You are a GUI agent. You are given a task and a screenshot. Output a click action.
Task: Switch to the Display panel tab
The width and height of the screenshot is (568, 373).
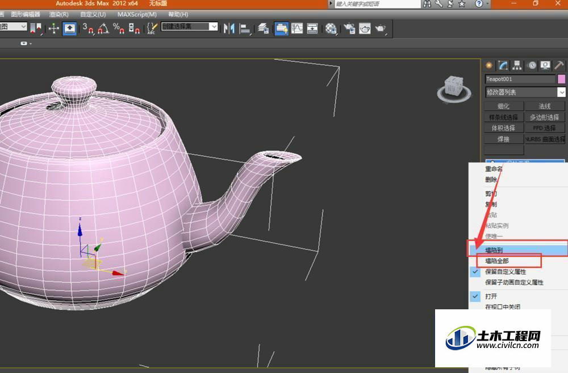[x=545, y=65]
